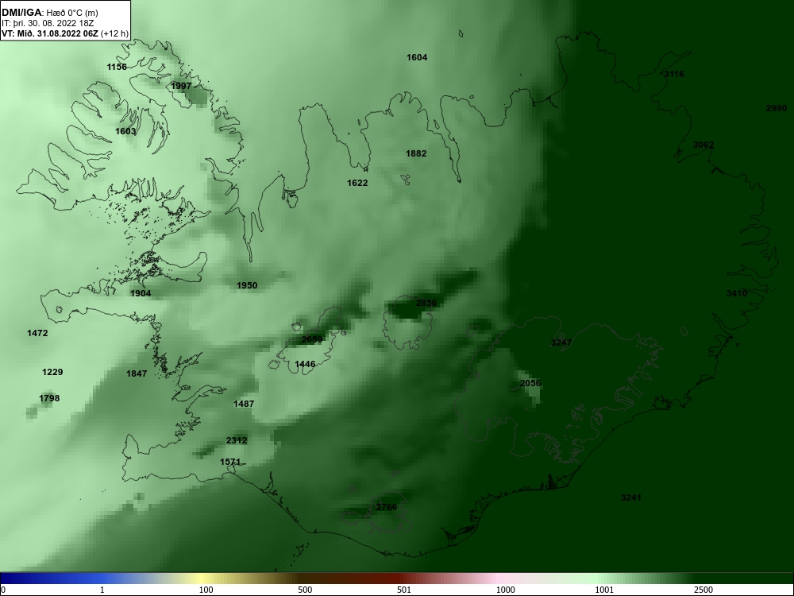Click the map value 2312
Screen dimensions: 794x596
(x=237, y=440)
